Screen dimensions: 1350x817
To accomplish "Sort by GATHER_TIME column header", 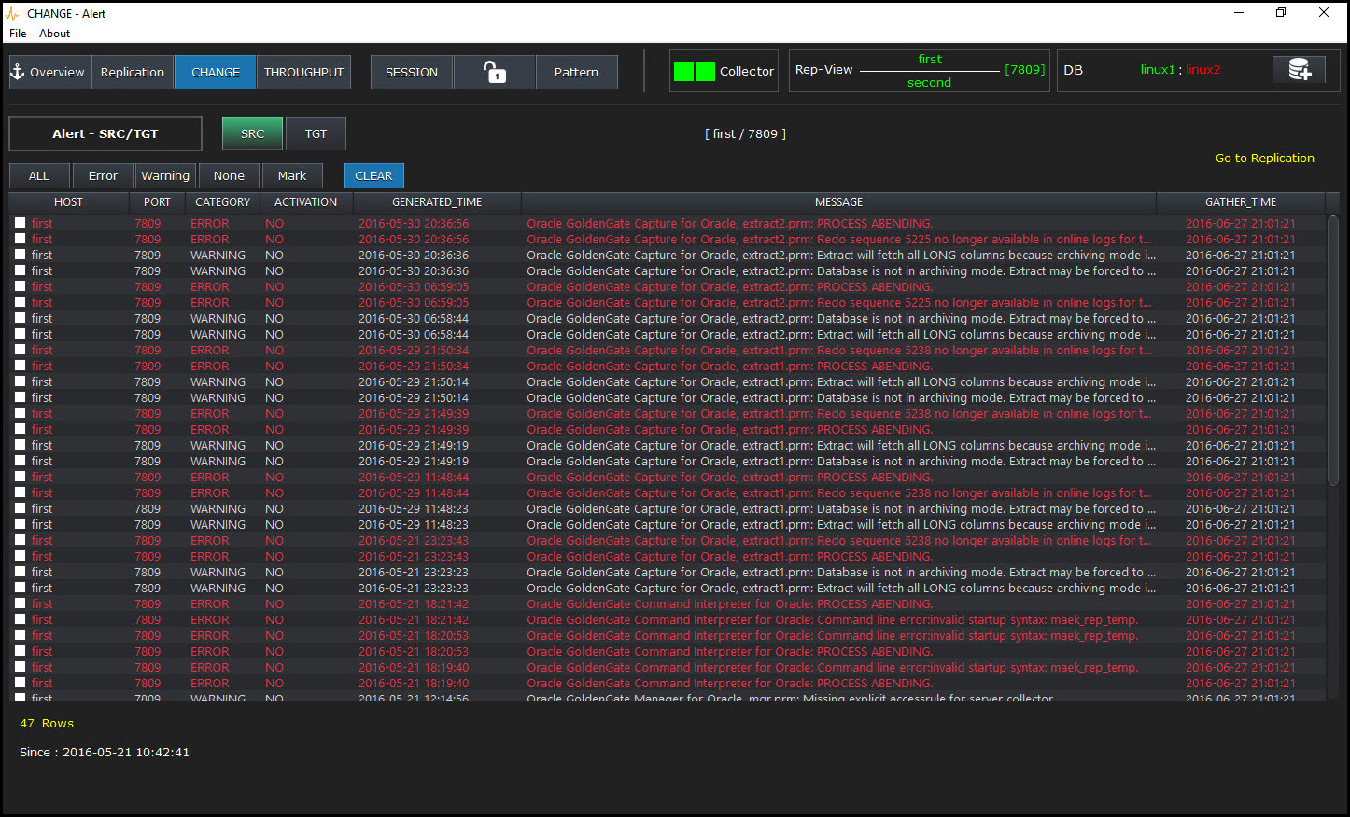I will (x=1241, y=201).
